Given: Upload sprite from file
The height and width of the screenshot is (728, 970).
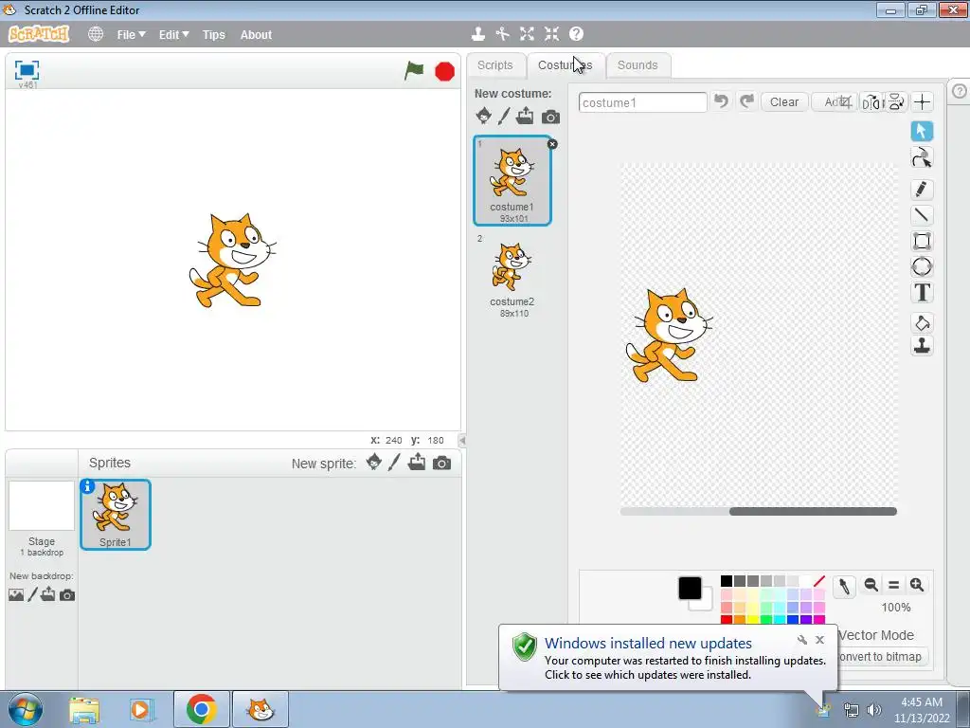Looking at the screenshot, I should [x=417, y=462].
